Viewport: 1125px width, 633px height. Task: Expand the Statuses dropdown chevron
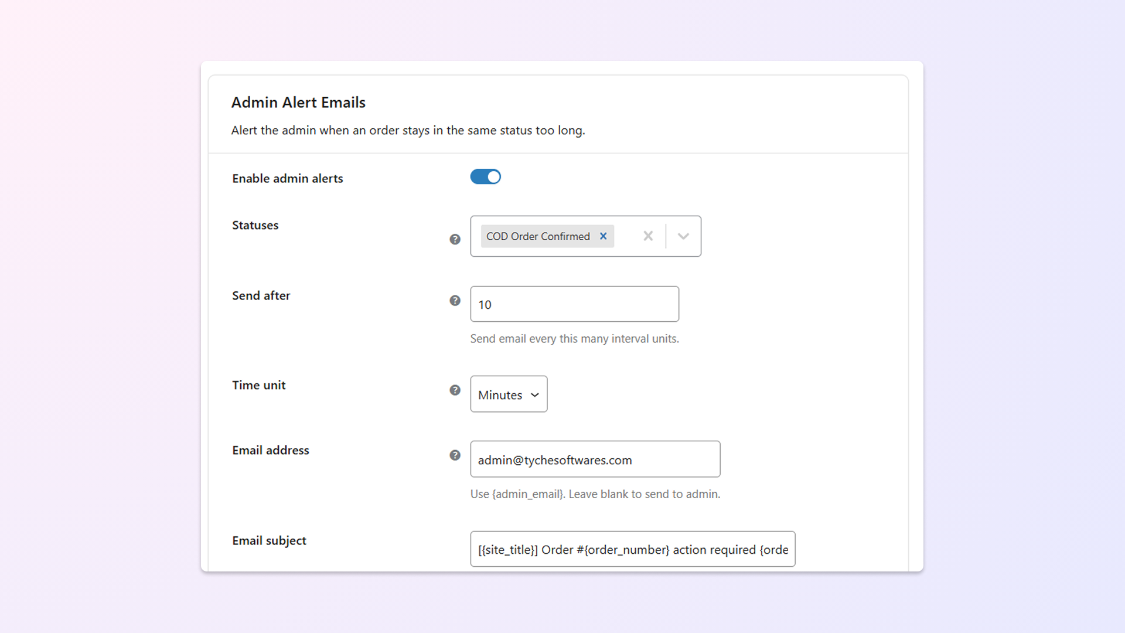coord(683,236)
